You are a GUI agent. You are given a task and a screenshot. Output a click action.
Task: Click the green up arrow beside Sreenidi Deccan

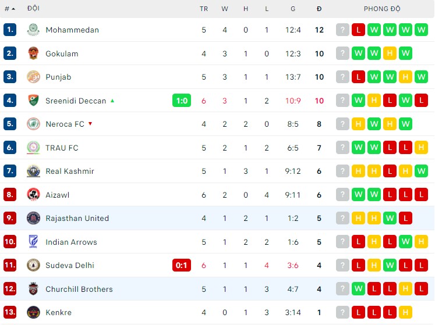112,101
